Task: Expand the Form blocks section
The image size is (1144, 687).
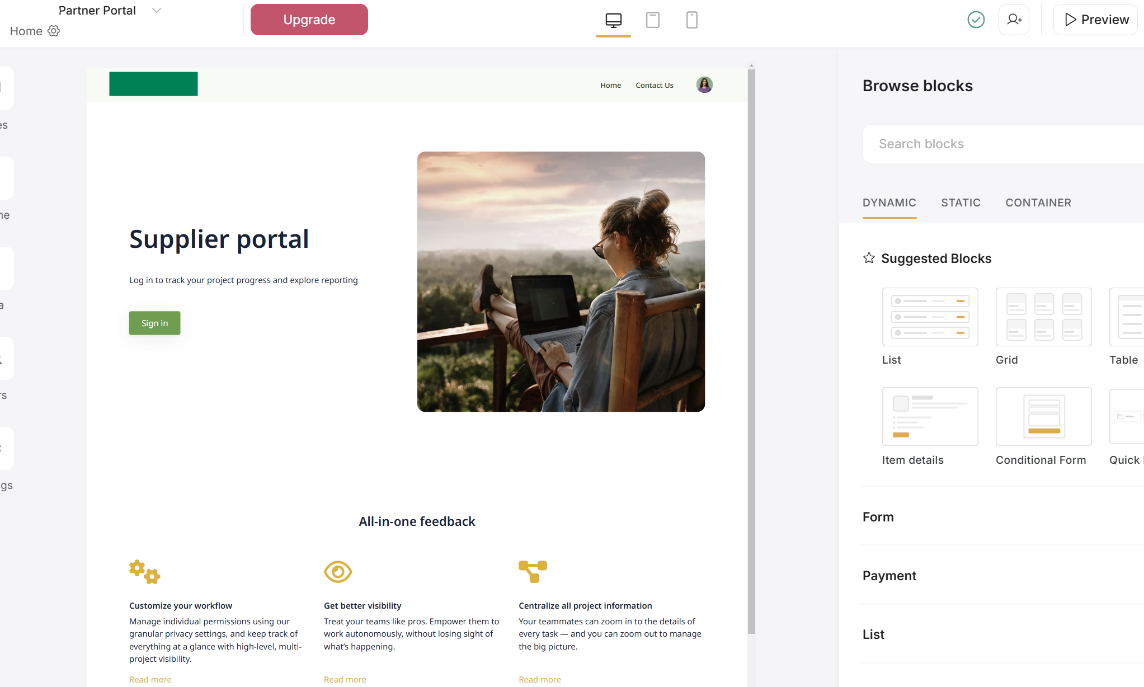Action: (878, 516)
